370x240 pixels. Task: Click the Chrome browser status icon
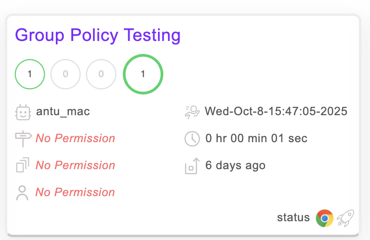[325, 218]
